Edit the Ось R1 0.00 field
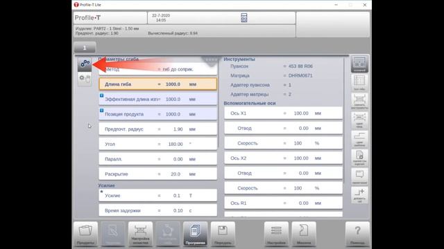This screenshot has height=249, width=444. coord(283,203)
